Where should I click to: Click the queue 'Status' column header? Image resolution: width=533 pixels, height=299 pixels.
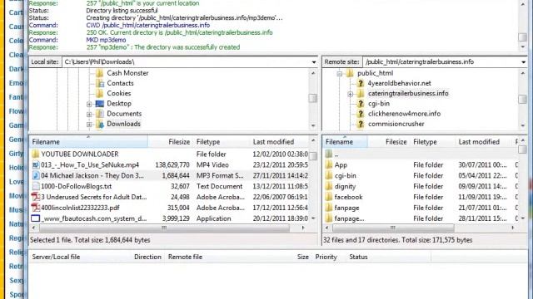click(x=358, y=257)
